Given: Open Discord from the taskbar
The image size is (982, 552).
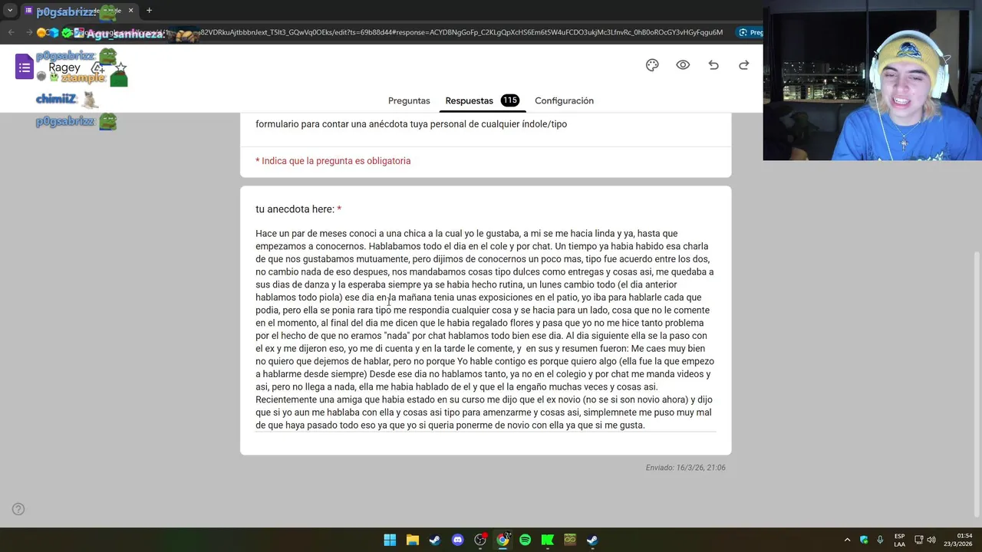Looking at the screenshot, I should point(457,540).
